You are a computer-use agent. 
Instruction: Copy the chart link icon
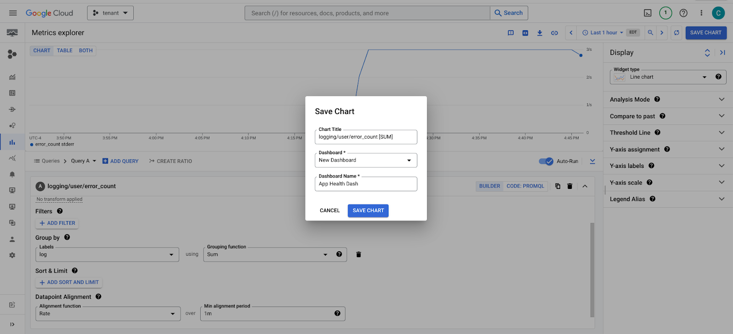pos(554,32)
